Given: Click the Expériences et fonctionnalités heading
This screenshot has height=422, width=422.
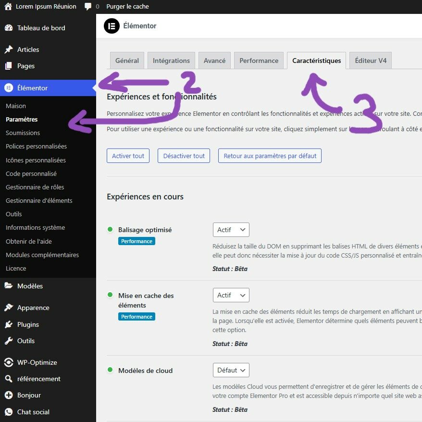Looking at the screenshot, I should click(162, 97).
